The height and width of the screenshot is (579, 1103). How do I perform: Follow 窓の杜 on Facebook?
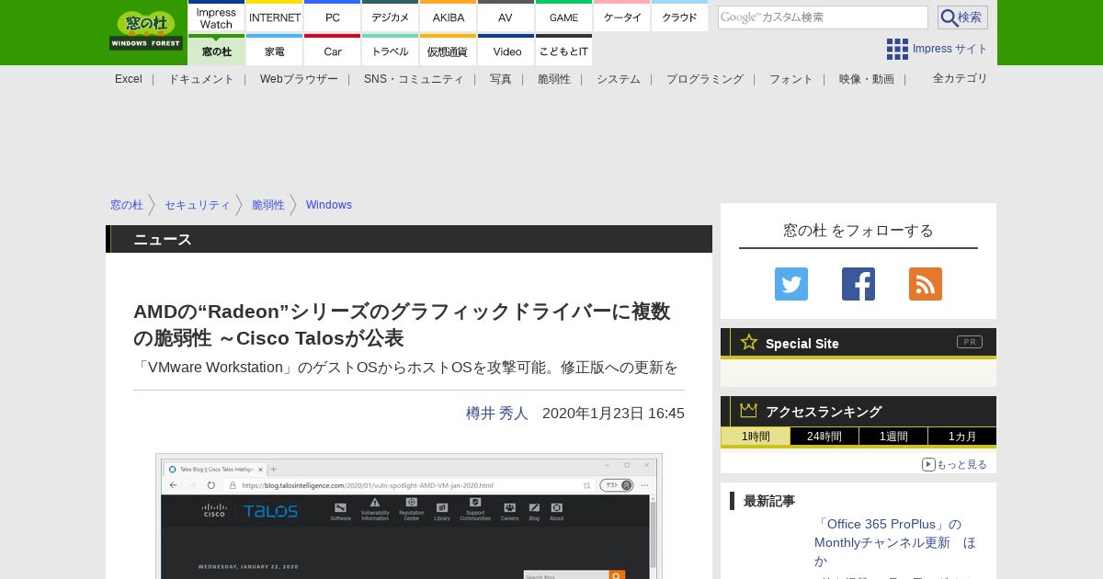click(859, 284)
